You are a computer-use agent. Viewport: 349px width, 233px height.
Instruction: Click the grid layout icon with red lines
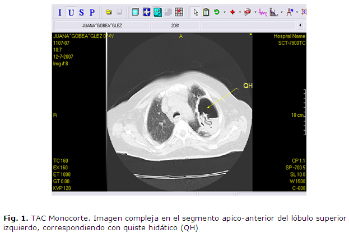click(179, 12)
